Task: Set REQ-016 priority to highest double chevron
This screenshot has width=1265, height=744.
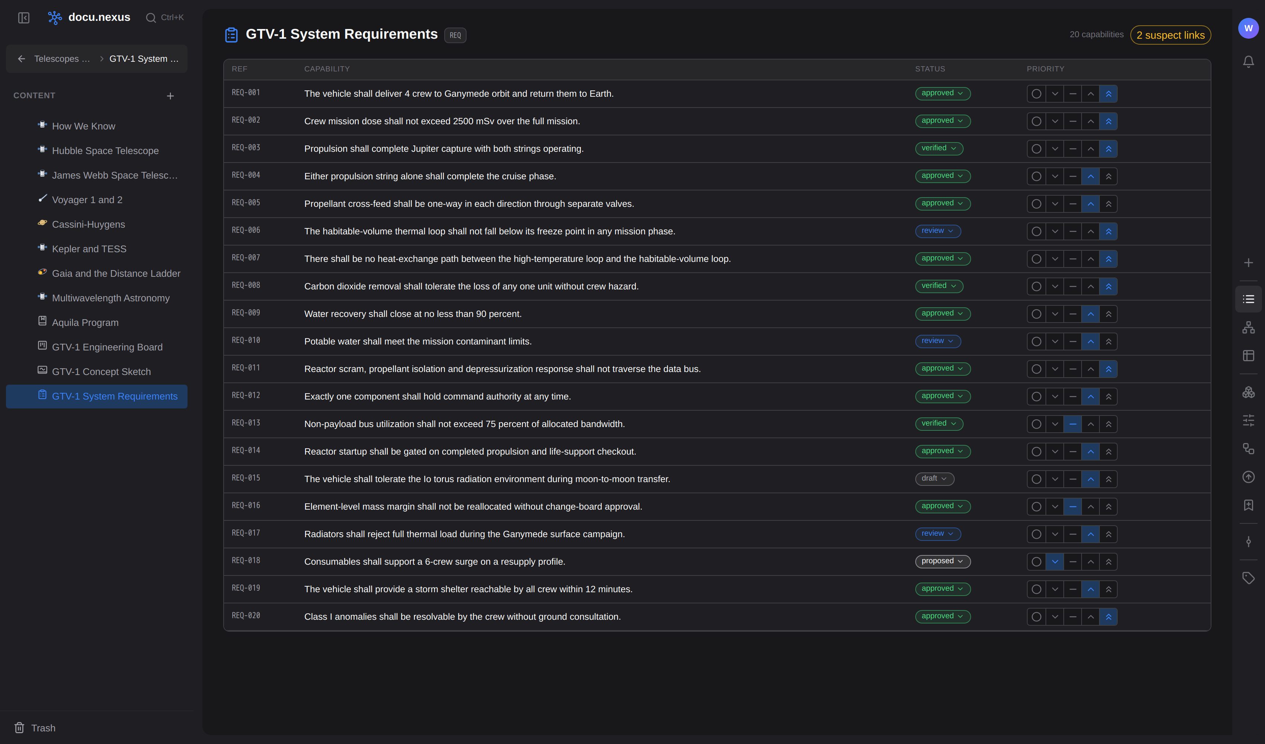Action: [1108, 507]
